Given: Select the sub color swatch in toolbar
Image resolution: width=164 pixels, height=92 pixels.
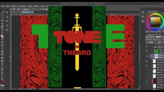Looking at the screenshot, I should tap(3, 83).
